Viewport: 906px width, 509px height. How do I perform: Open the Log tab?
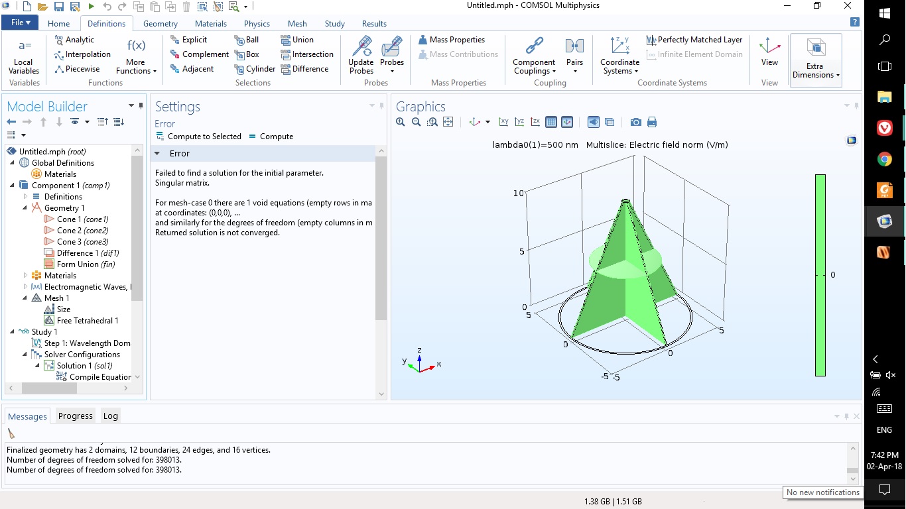[110, 416]
